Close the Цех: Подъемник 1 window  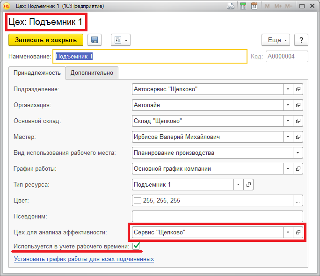coord(312,6)
